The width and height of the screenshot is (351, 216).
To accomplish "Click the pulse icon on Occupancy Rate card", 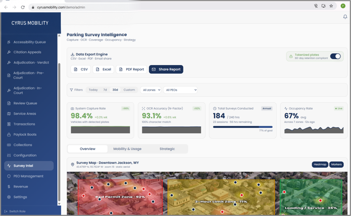I will (x=286, y=108).
